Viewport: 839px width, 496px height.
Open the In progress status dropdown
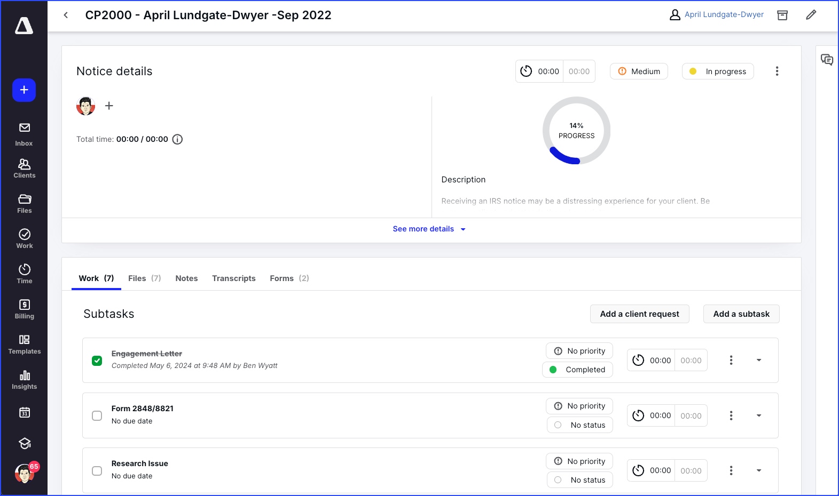[x=718, y=71]
